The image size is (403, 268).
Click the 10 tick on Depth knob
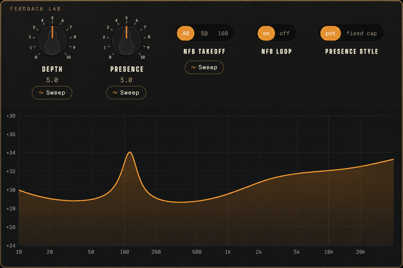pos(68,57)
